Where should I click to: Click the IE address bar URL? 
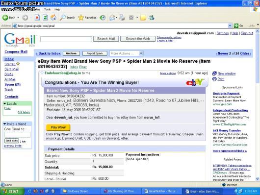(x=36, y=25)
